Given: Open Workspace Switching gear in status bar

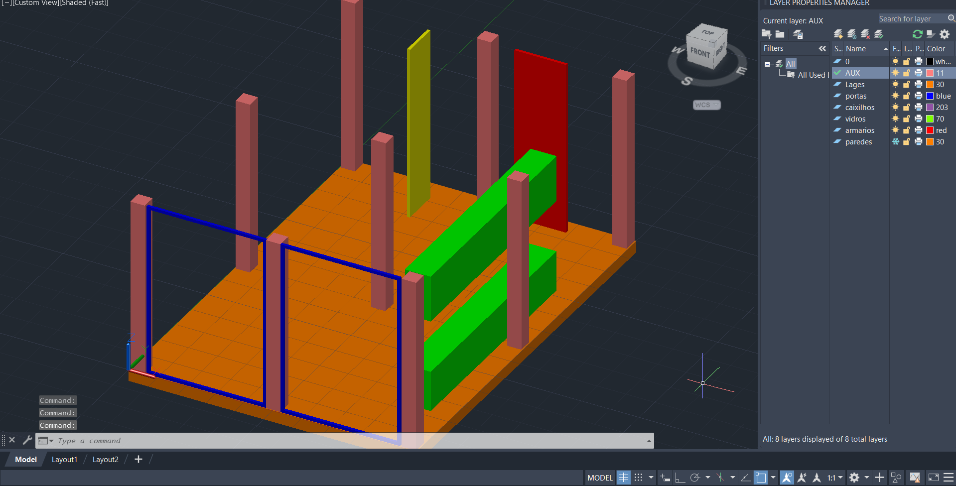Looking at the screenshot, I should pyautogui.click(x=854, y=478).
